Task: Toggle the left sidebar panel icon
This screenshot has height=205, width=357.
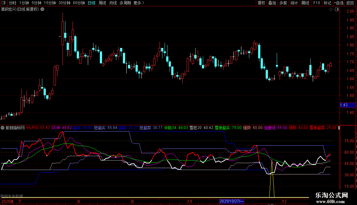Action: point(3,3)
